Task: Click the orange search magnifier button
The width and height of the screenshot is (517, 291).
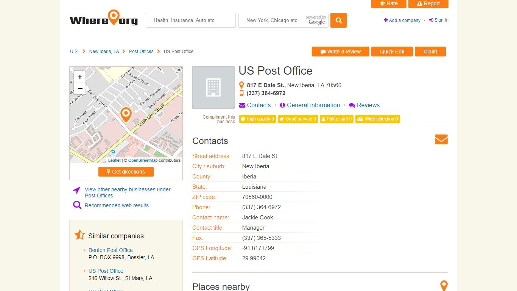Action: point(338,20)
